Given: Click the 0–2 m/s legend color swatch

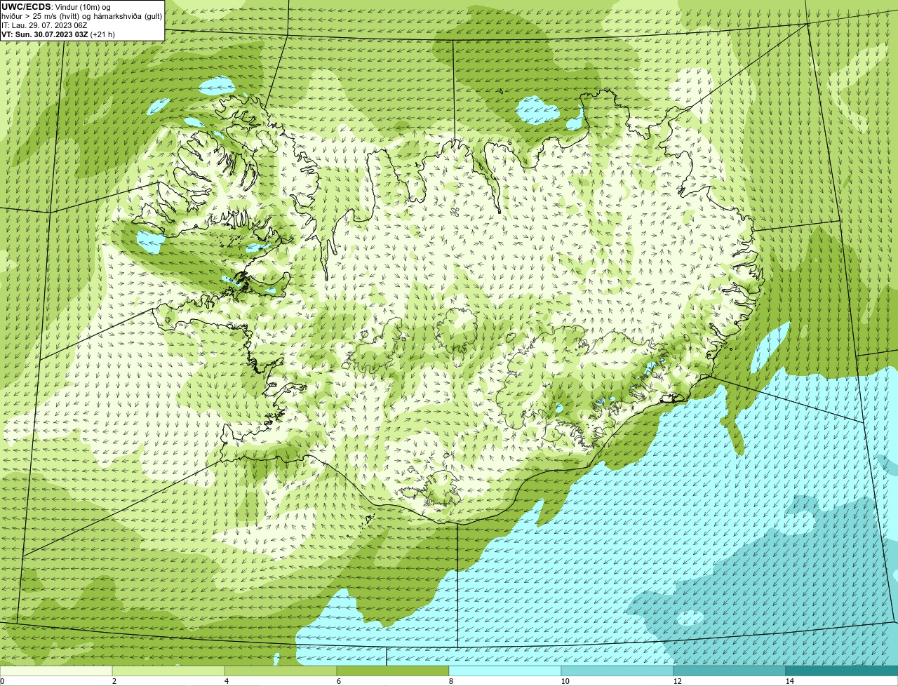Looking at the screenshot, I should click(x=56, y=671).
